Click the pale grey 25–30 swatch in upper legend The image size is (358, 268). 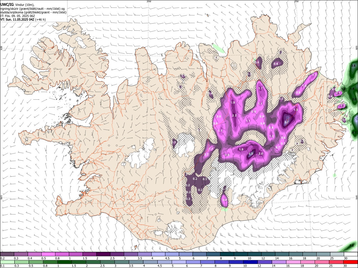point(337,254)
